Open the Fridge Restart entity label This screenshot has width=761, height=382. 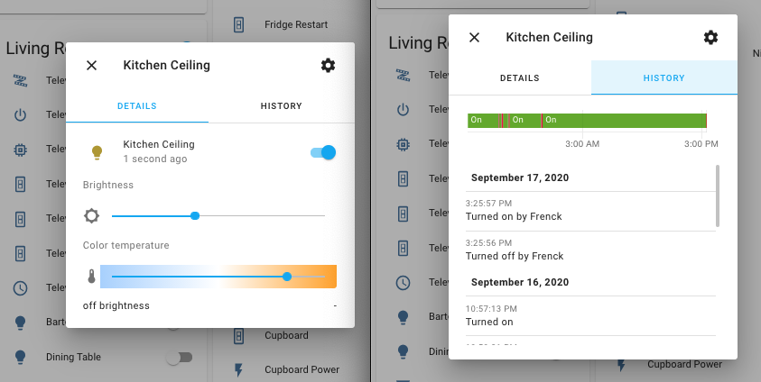pos(296,24)
